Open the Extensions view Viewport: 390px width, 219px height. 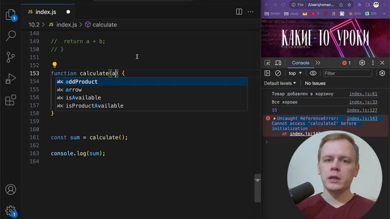coord(11,100)
